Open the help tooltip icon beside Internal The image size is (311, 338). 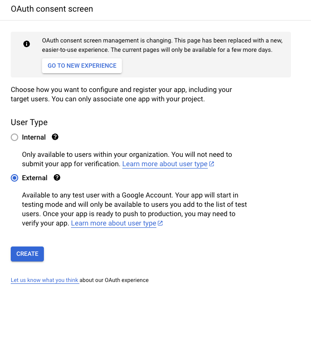click(55, 137)
